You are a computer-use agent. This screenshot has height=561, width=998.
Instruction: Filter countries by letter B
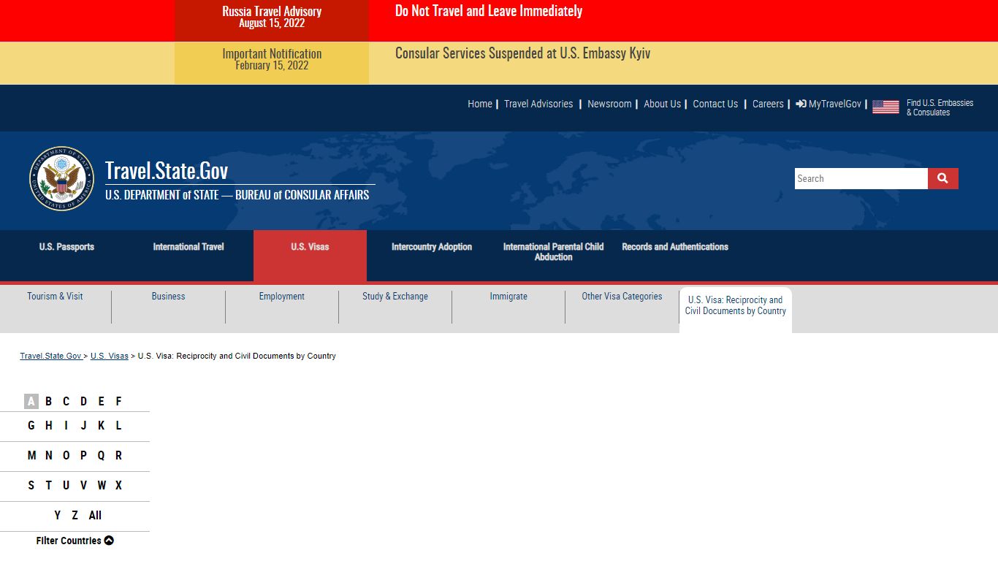point(48,401)
